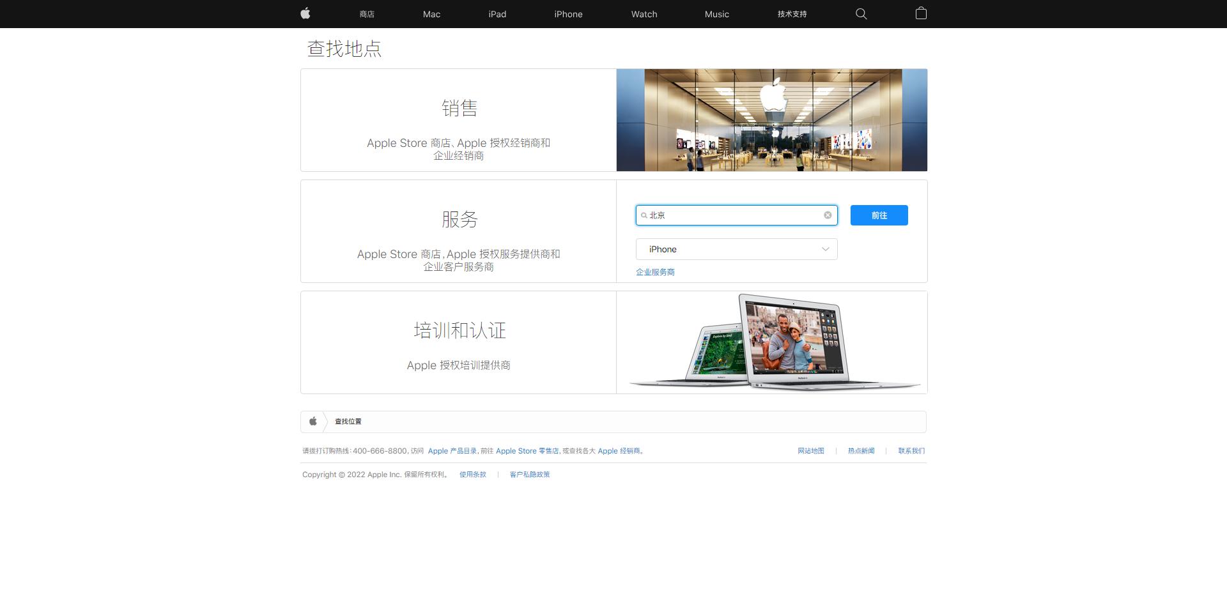This screenshot has height=603, width=1227.
Task: Open the iPad menu item
Action: coord(497,14)
